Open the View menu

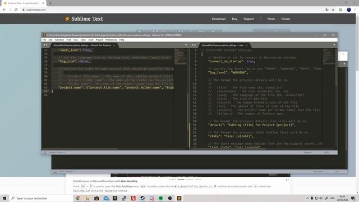(76, 40)
